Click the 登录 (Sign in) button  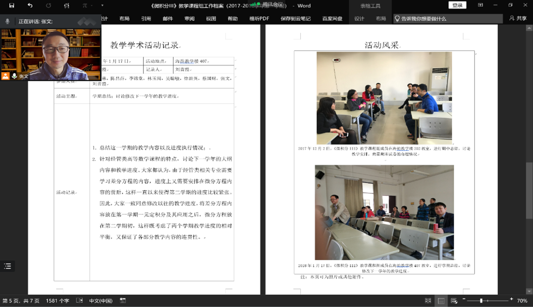click(457, 6)
